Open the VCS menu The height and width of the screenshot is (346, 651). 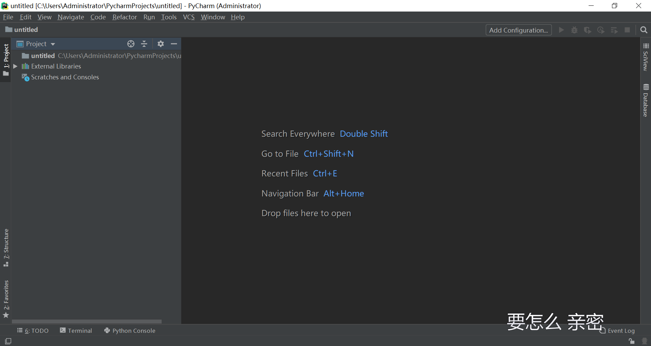pyautogui.click(x=189, y=17)
